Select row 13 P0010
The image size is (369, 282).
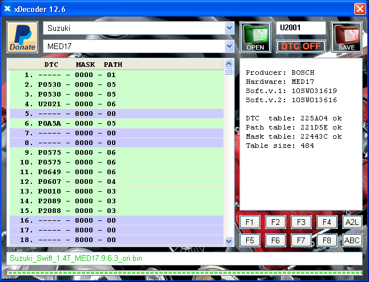point(117,191)
